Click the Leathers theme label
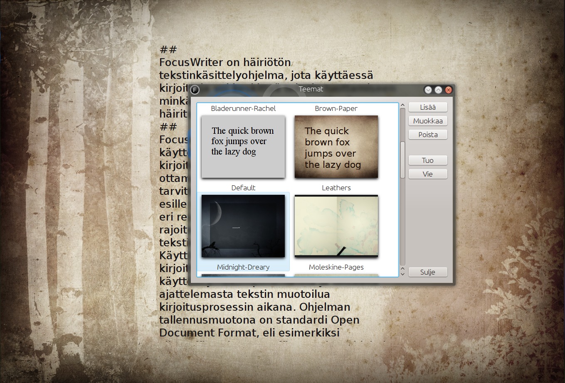Viewport: 565px width, 383px height. tap(336, 188)
